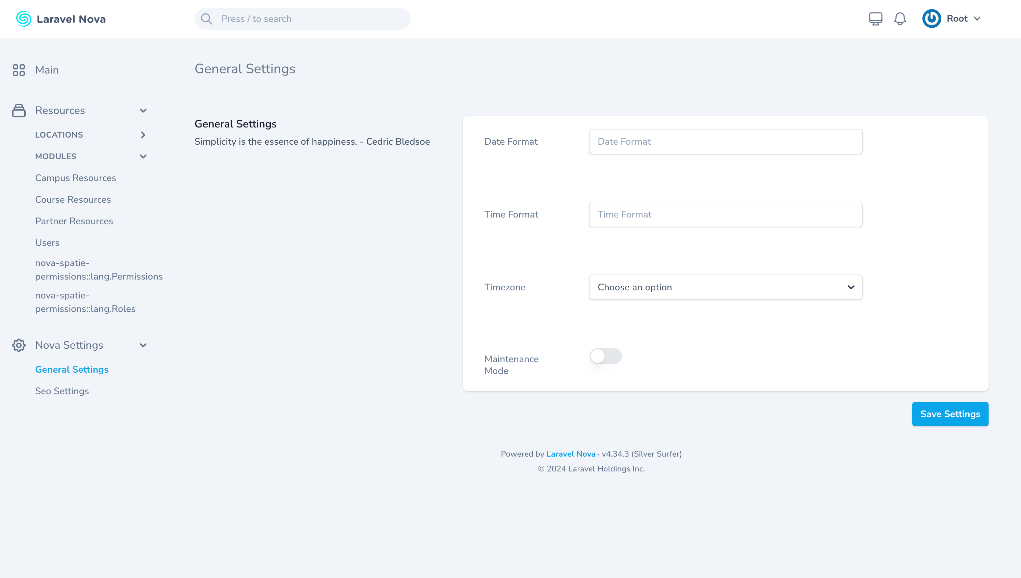Open the Laravel Nova footer link
1021x578 pixels.
click(x=571, y=454)
